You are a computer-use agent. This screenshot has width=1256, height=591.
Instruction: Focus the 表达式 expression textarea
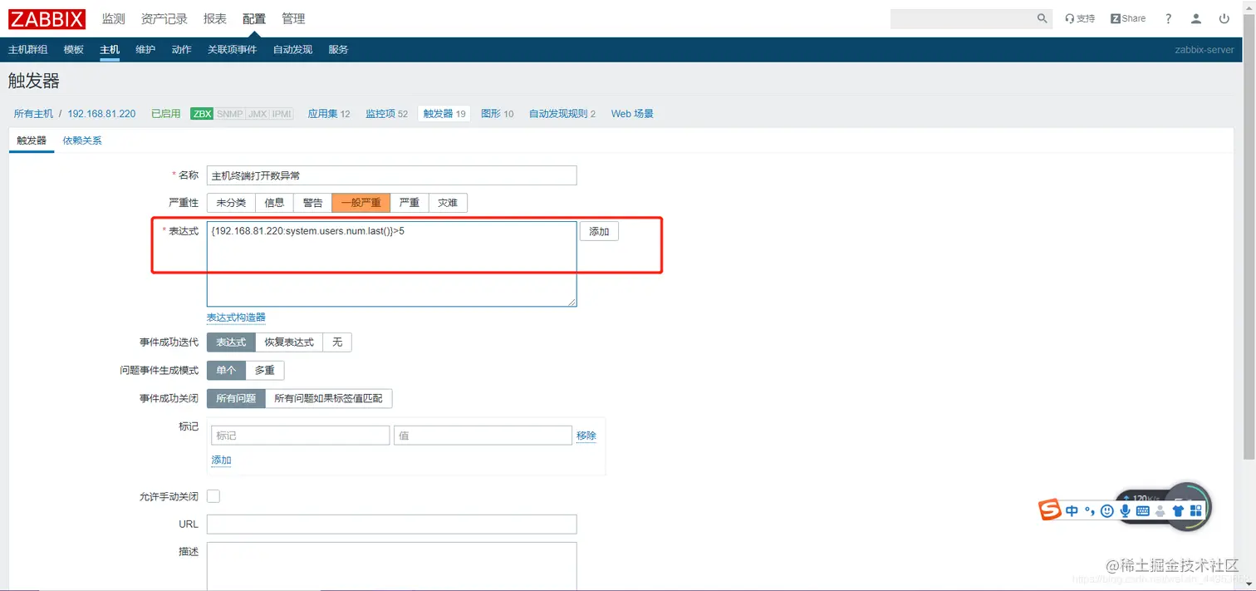coord(391,263)
